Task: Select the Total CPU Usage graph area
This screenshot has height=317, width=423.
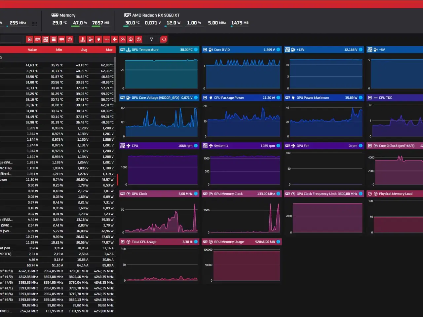Action: [159, 265]
